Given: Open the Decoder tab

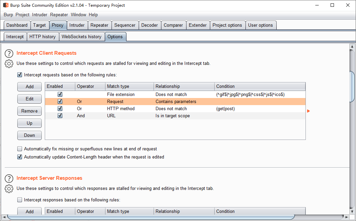Looking at the screenshot, I should pyautogui.click(x=150, y=25).
